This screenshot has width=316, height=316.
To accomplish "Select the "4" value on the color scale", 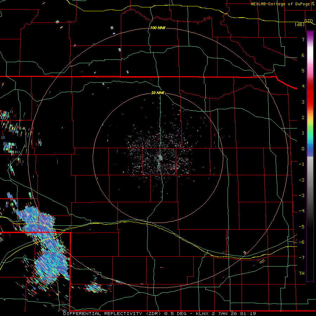I will [x=303, y=86].
